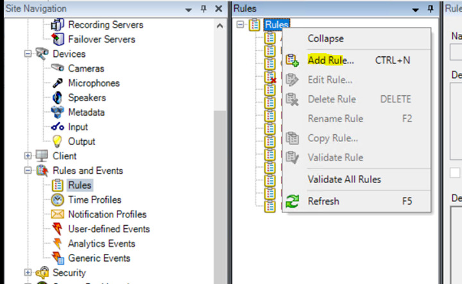Close the Site Navigation panel
Screen dimensions: 462x284
218,9
